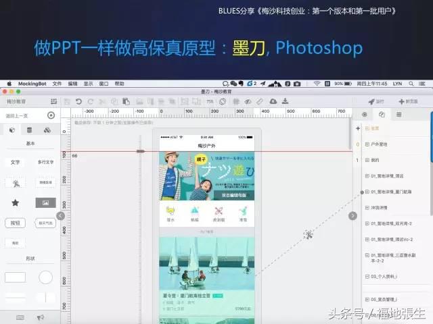
Task: Click the grid icon beside project name
Action: click(x=54, y=101)
